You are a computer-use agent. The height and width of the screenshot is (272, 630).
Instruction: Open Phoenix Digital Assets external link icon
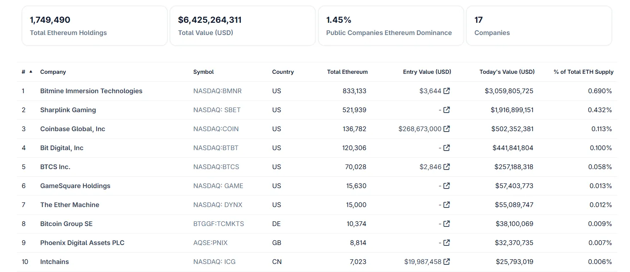tap(447, 243)
